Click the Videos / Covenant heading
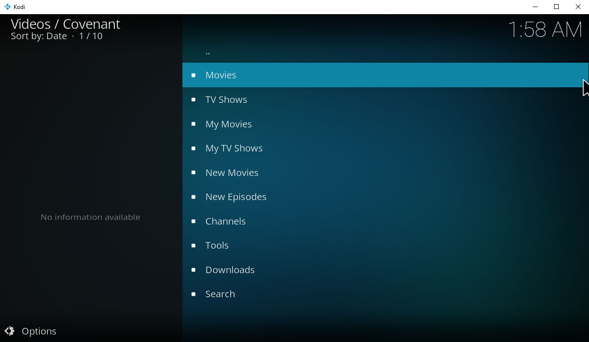 coord(66,24)
